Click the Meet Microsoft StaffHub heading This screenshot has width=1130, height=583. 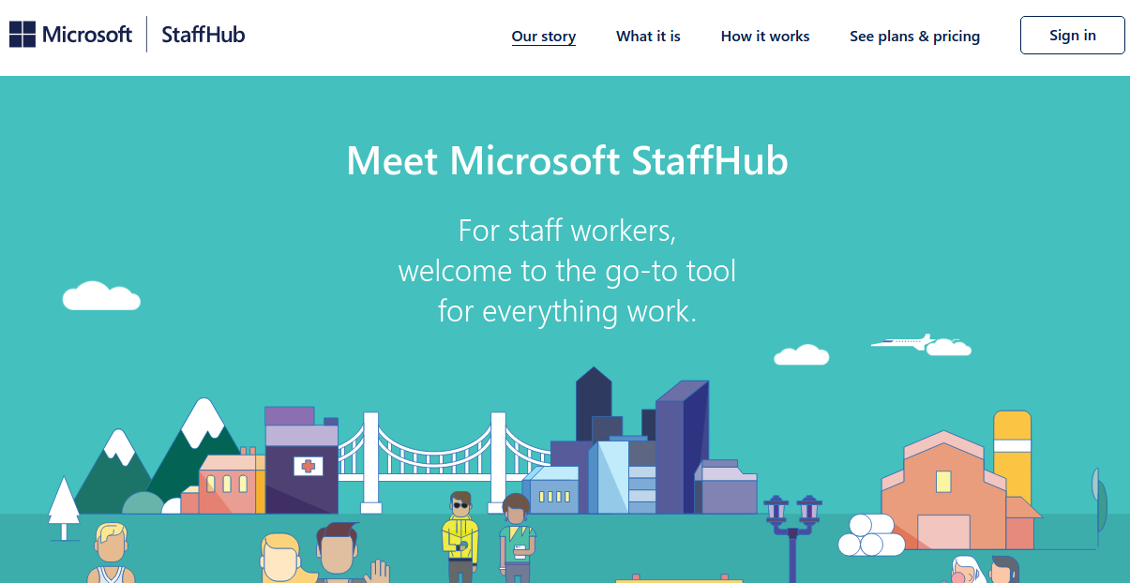[566, 161]
